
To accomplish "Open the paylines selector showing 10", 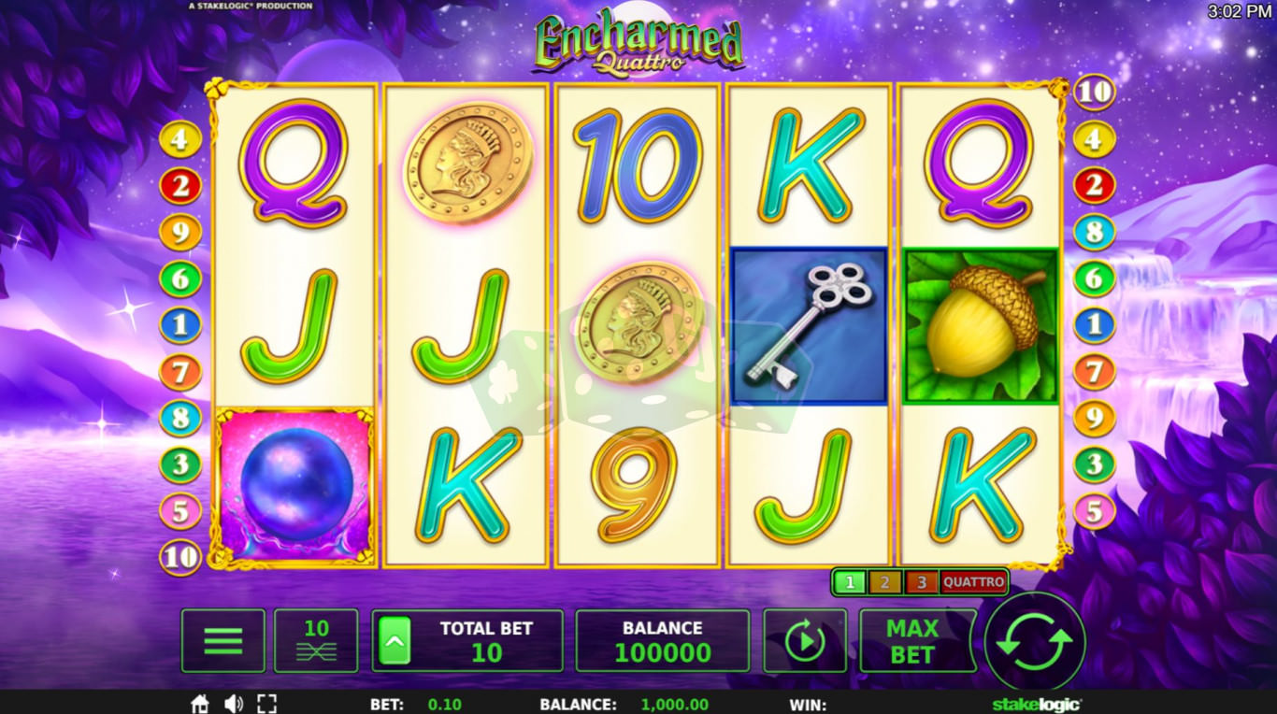I will pyautogui.click(x=316, y=641).
